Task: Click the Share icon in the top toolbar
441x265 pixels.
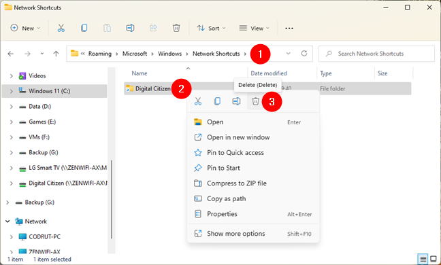Action: 153,28
